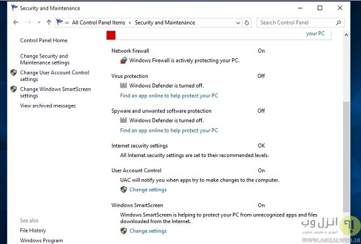Click Find an app online under Virus protection
The image size is (361, 244).
click(x=168, y=95)
